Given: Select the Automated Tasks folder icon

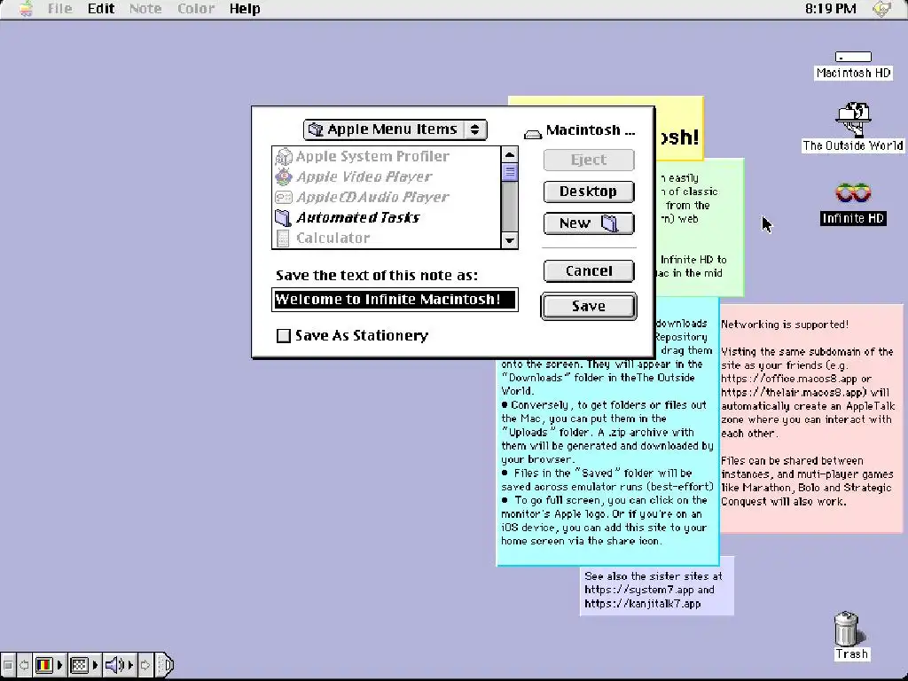Looking at the screenshot, I should (283, 218).
